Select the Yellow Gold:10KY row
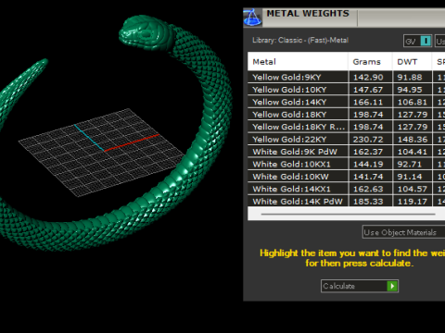Image resolution: width=445 pixels, height=333 pixels. [346, 90]
